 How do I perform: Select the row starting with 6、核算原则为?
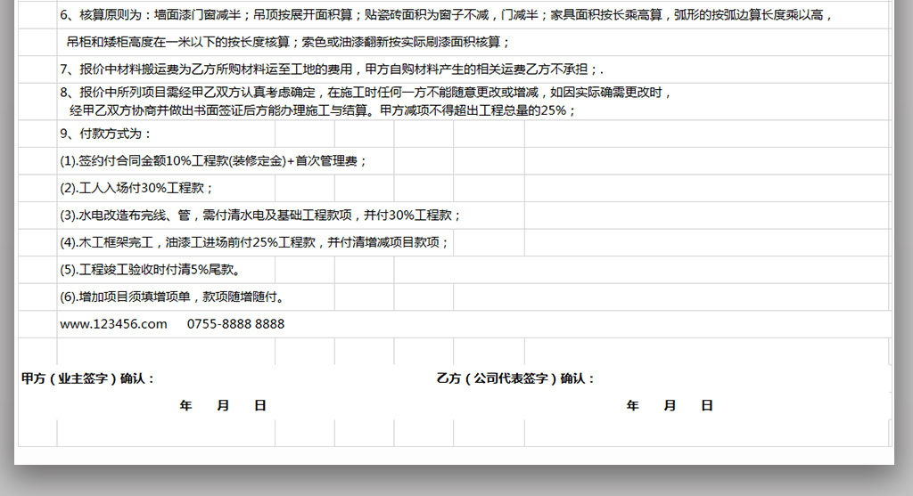tap(446, 15)
